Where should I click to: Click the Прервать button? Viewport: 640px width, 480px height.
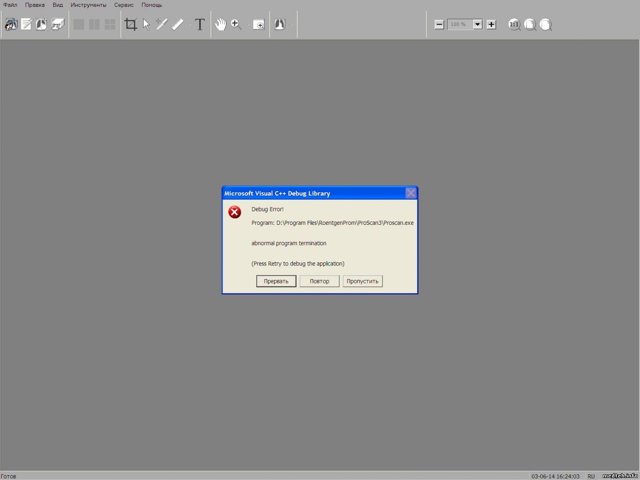coord(276,281)
